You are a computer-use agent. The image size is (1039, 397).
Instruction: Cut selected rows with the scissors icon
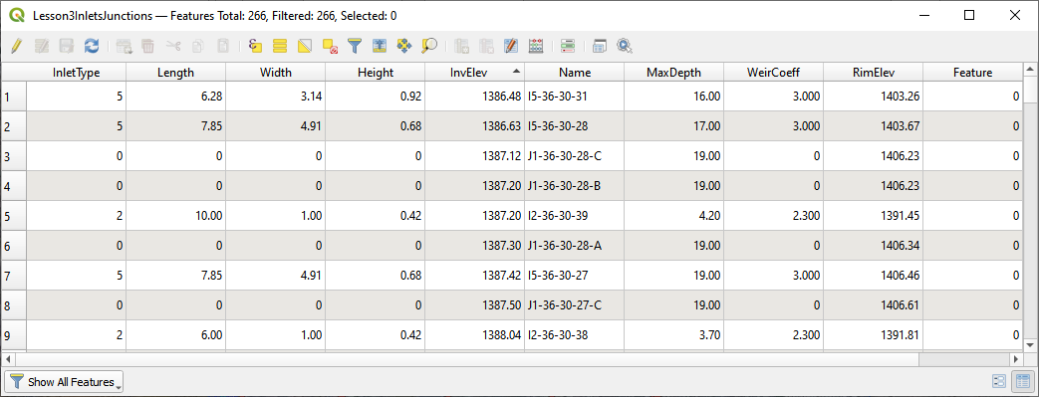173,46
